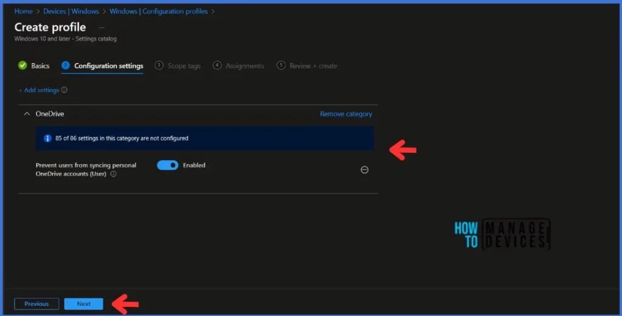Jump to the Review + create step

pyautogui.click(x=307, y=66)
